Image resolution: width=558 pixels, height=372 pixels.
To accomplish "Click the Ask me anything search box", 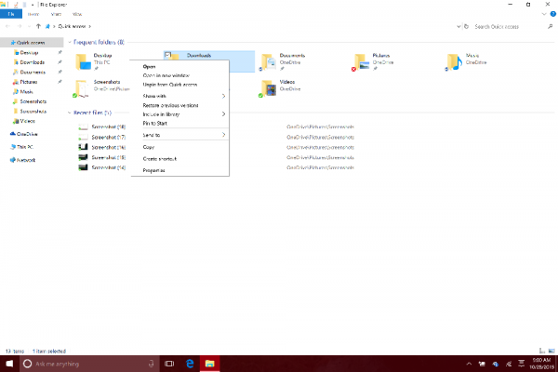I will click(x=89, y=364).
